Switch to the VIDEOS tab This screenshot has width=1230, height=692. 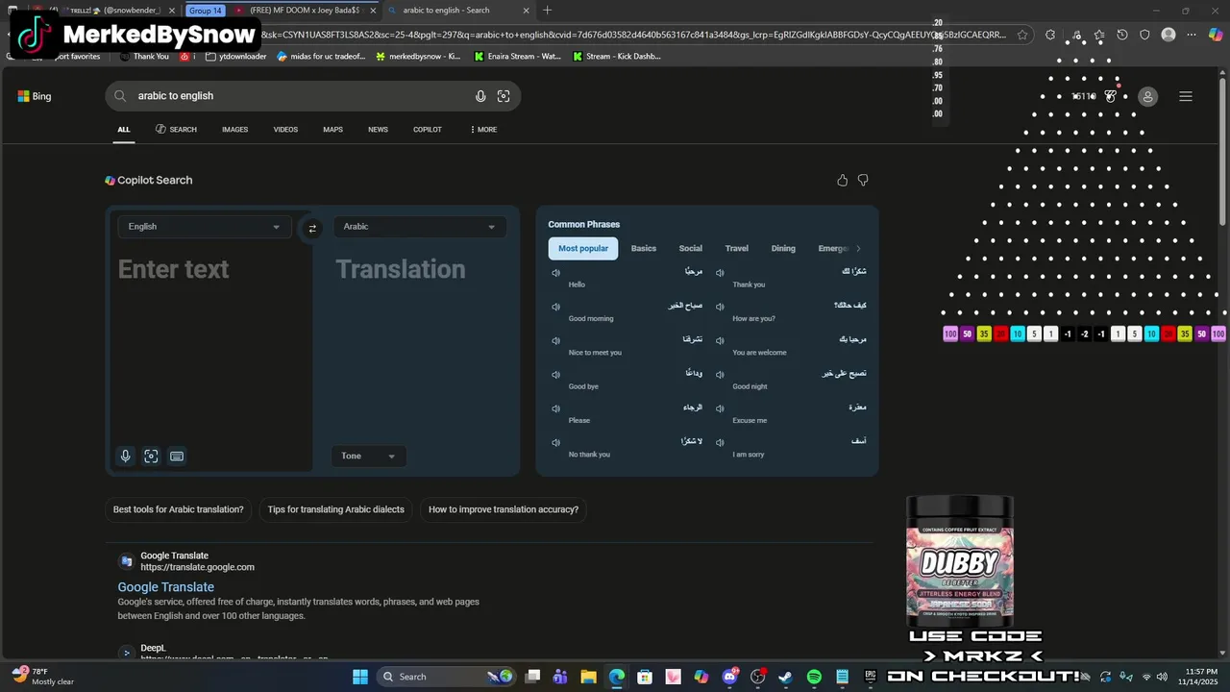(285, 130)
